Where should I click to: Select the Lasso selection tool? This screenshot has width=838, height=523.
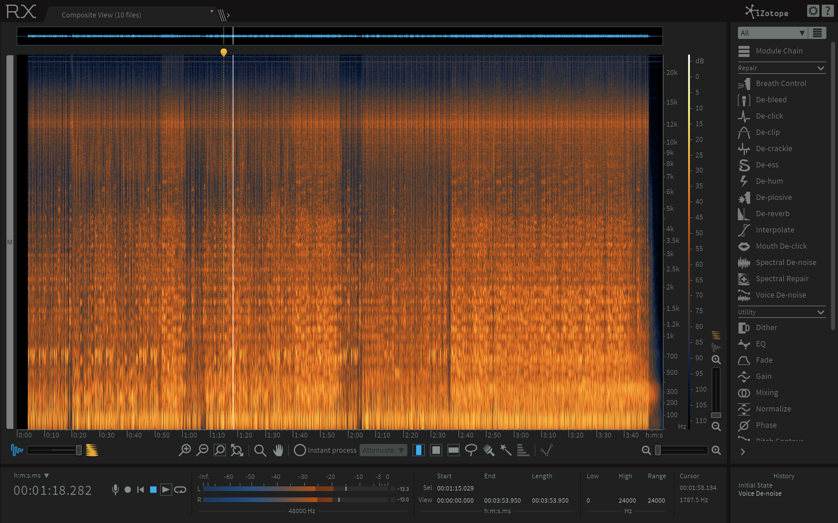pos(471,450)
